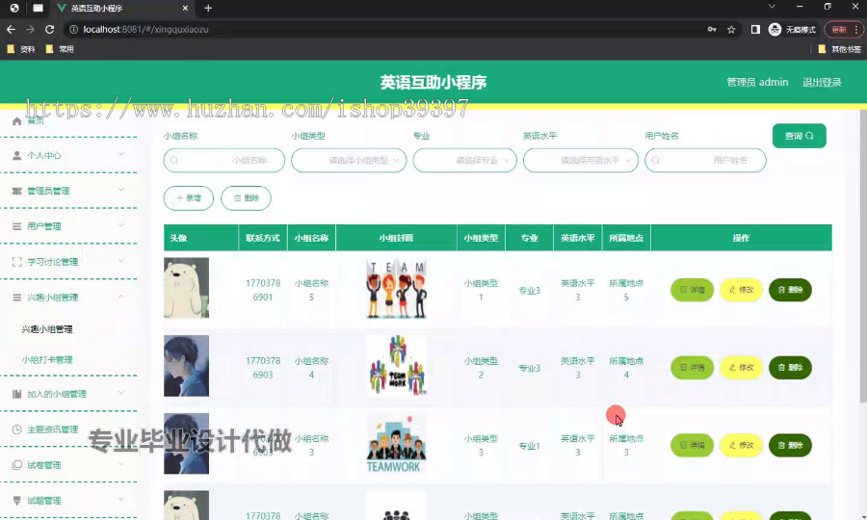Click the 试卷管理 sidebar icon

pyautogui.click(x=16, y=465)
